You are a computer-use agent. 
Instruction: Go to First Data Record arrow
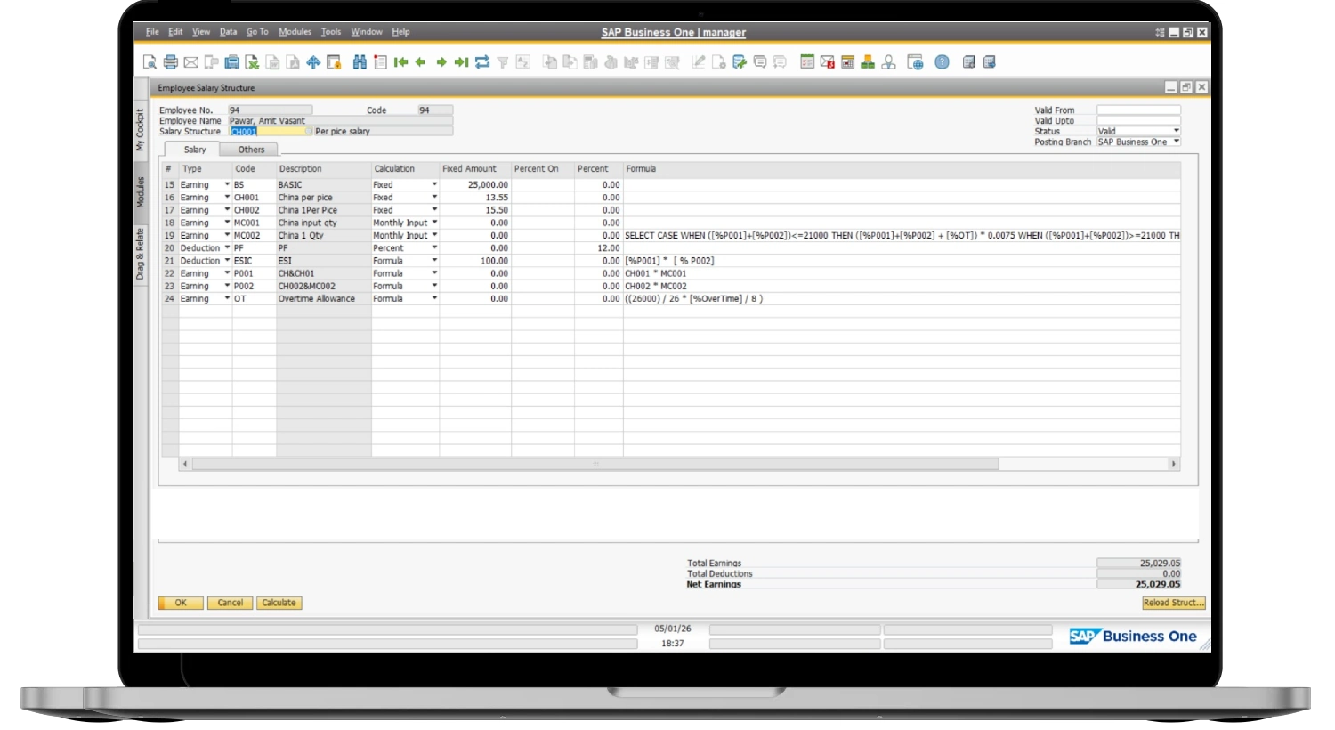pos(400,62)
